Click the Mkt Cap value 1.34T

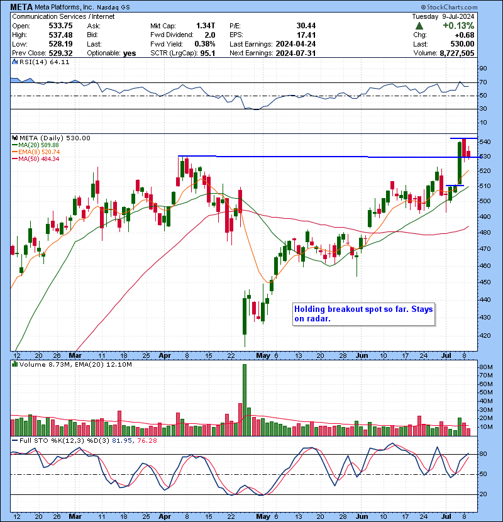(x=206, y=26)
